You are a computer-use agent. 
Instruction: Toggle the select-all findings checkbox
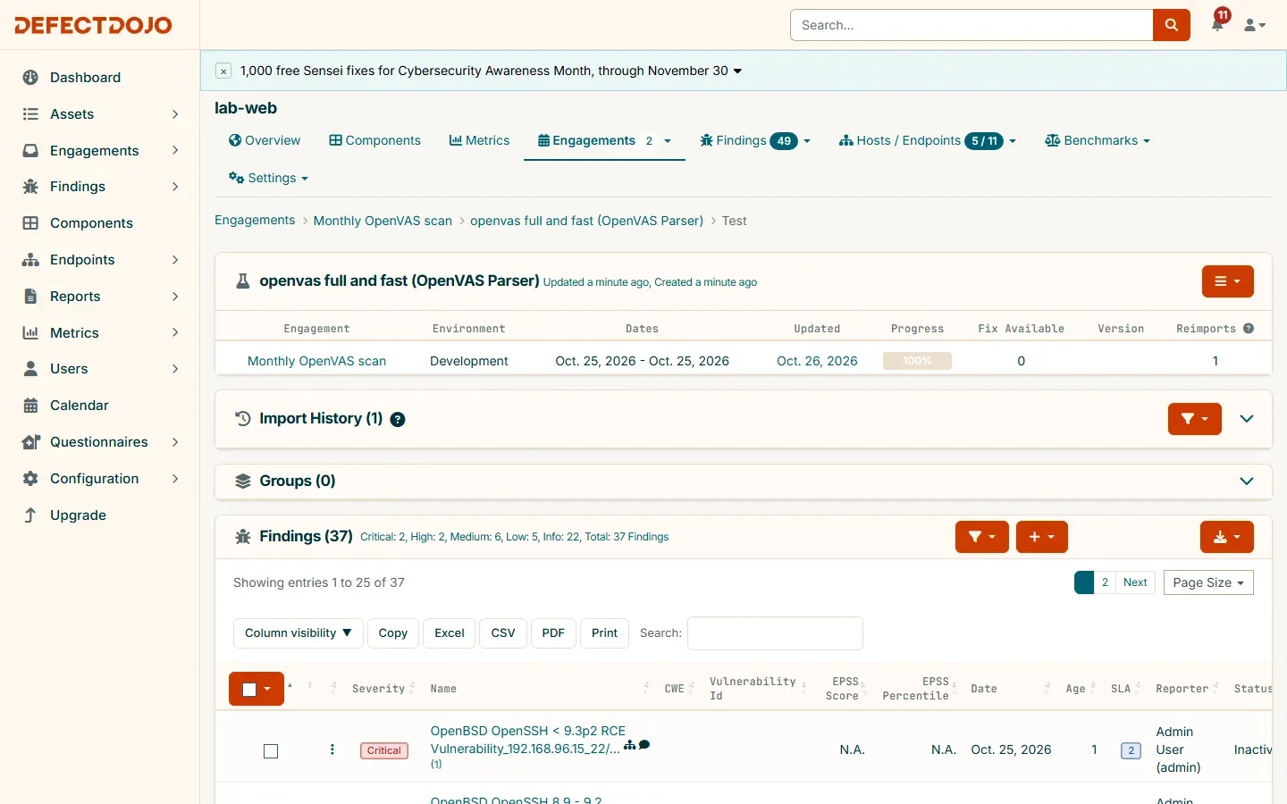point(249,689)
